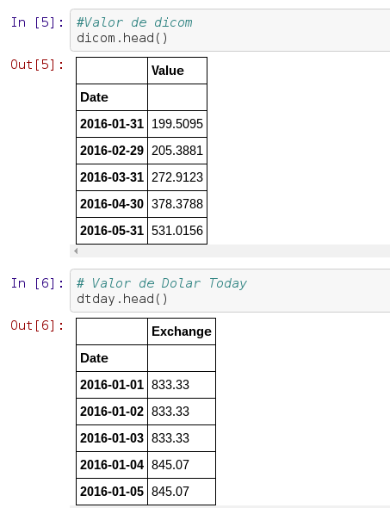Select the 2016-04-30 row label
This screenshot has width=390, height=508.
[112, 204]
